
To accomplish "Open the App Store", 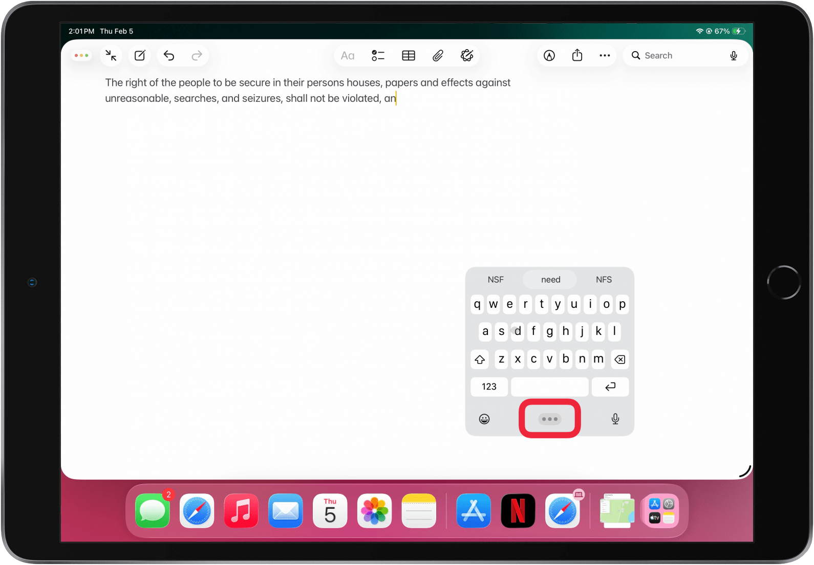I will pos(474,511).
